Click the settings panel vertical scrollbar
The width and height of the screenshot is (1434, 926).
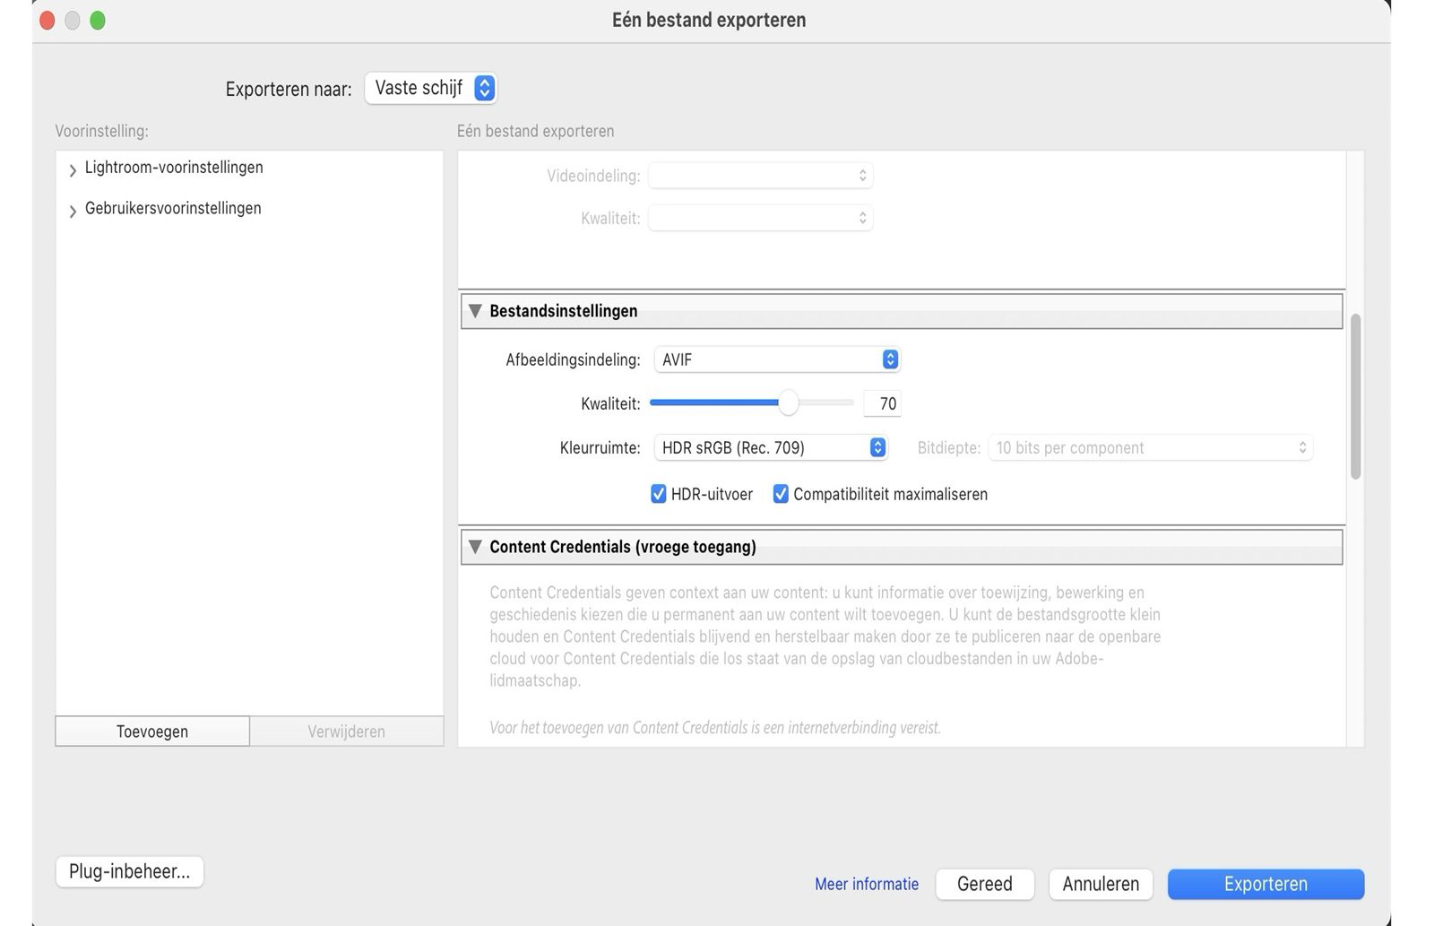[1355, 395]
